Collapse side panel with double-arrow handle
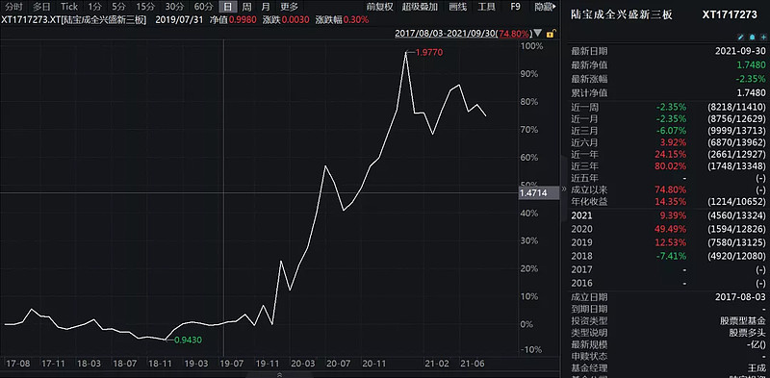 (x=564, y=189)
